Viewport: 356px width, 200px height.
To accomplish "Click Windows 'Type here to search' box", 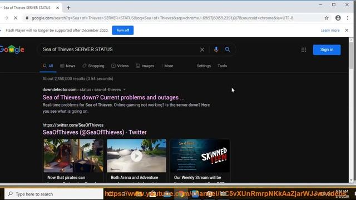I will coord(54,194).
